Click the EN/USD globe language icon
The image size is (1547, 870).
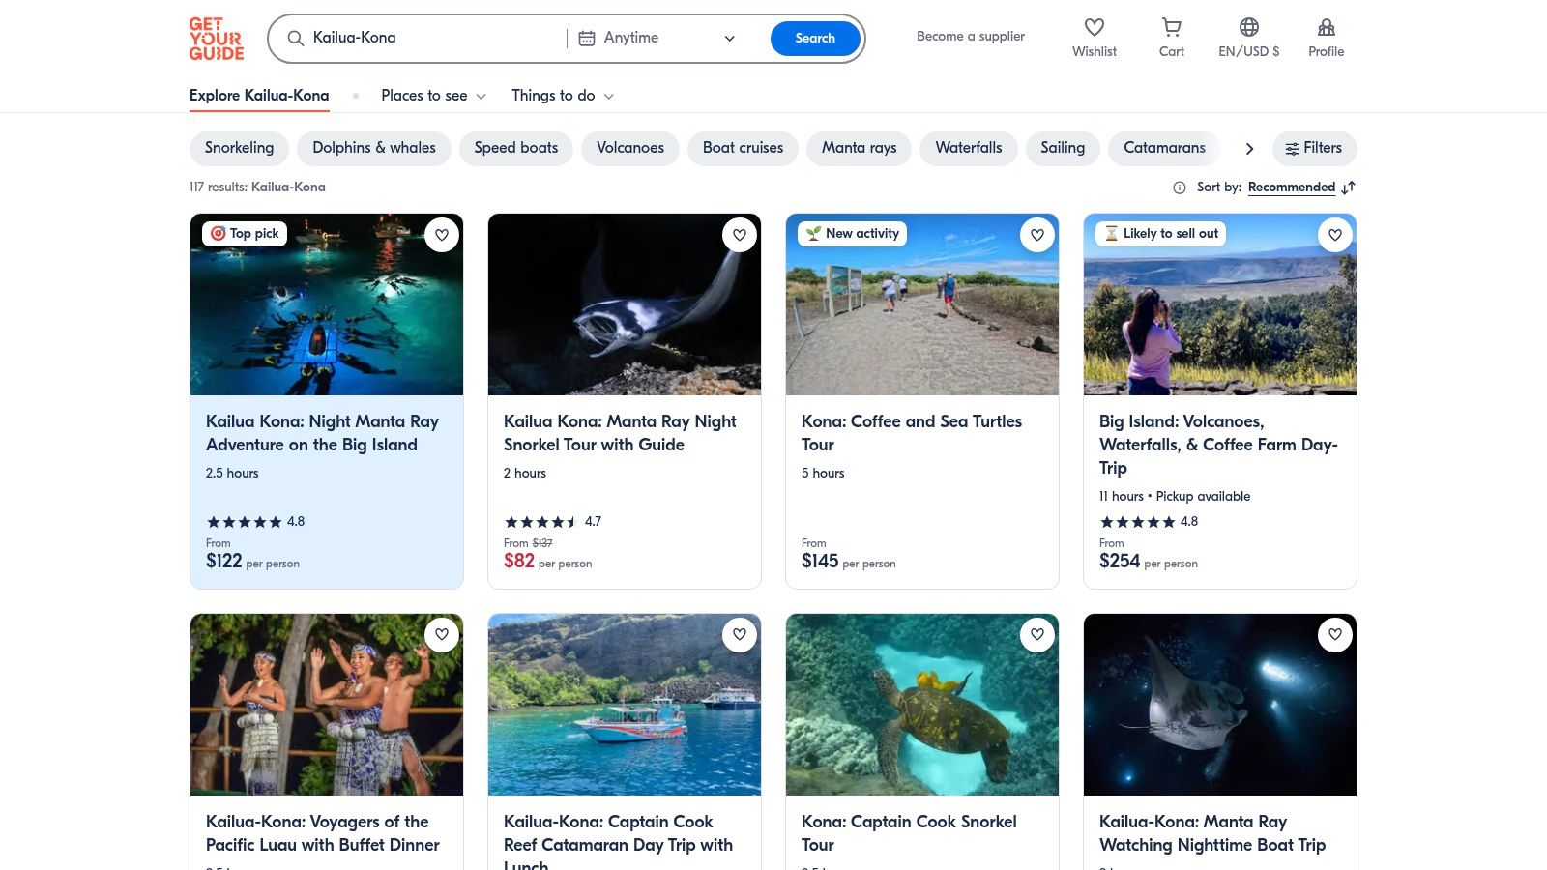point(1248,28)
